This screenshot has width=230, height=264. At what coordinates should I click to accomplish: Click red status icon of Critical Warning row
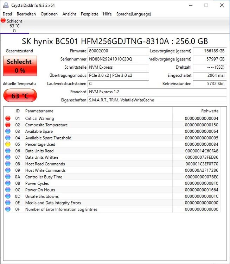click(x=8, y=118)
